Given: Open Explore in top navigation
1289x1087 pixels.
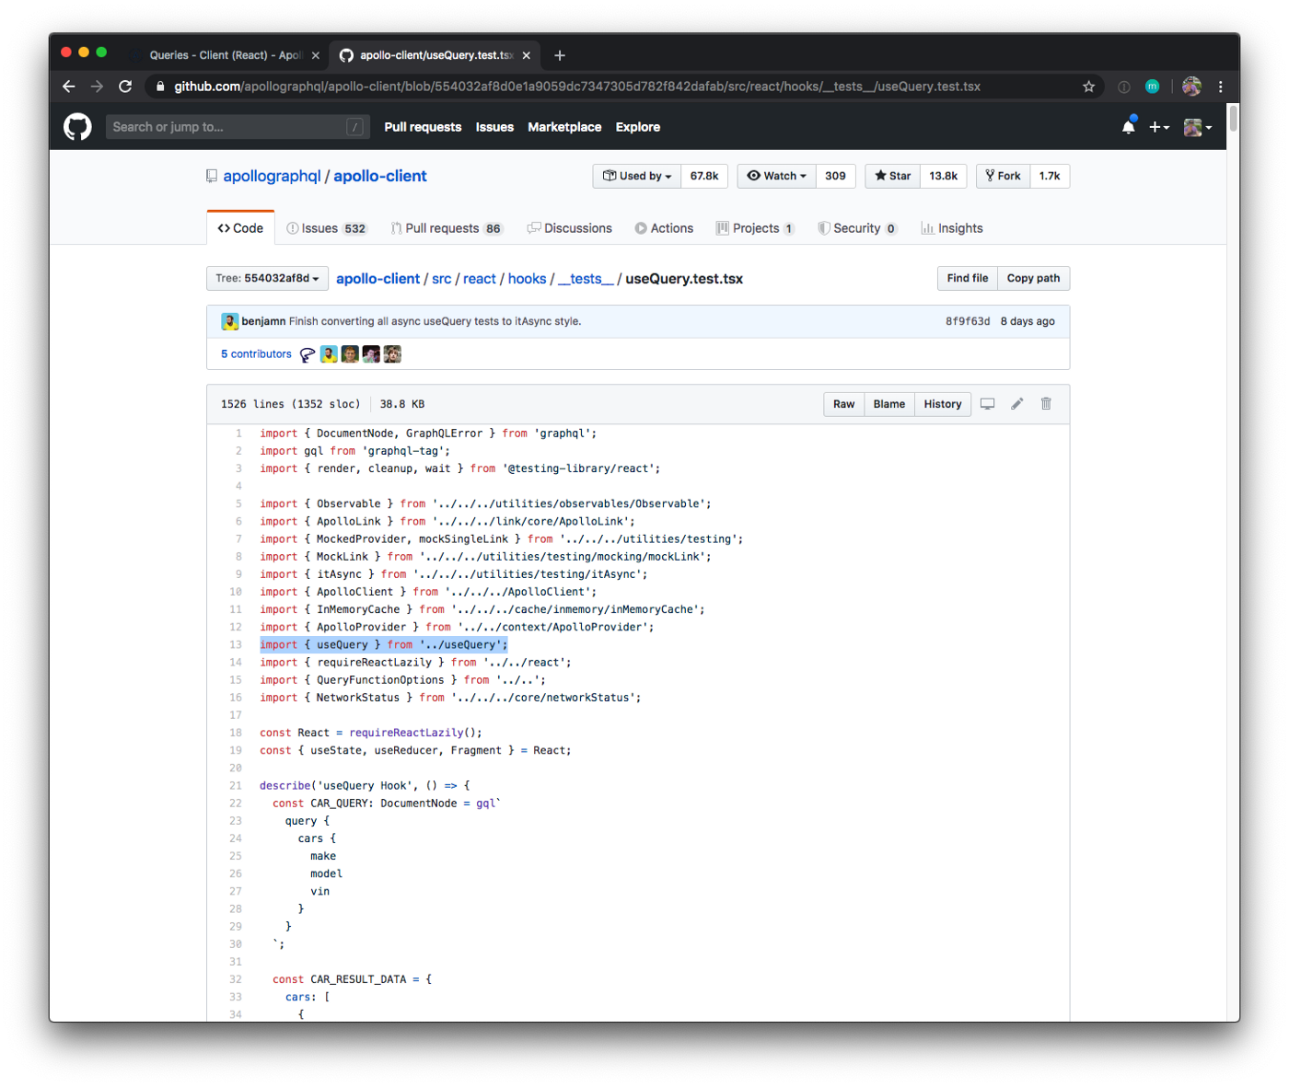Looking at the screenshot, I should pos(638,127).
